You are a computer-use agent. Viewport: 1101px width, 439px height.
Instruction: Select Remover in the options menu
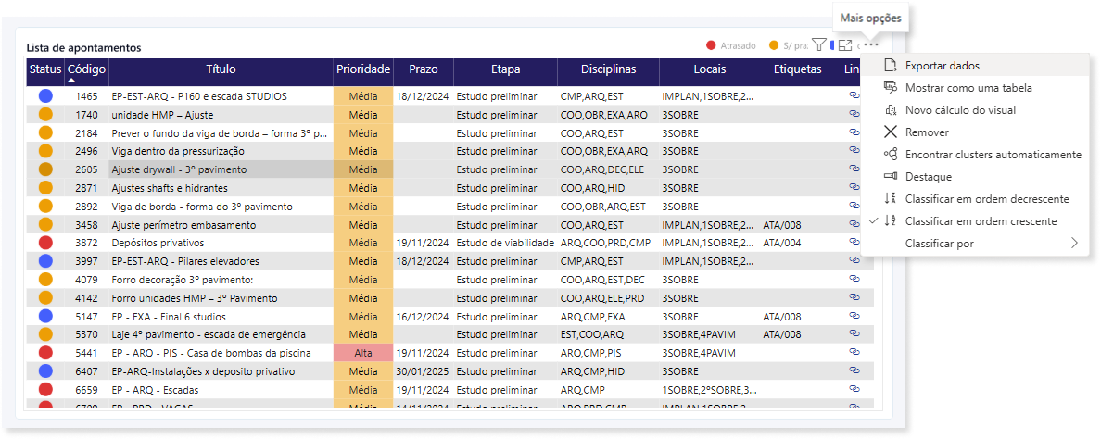(x=975, y=132)
